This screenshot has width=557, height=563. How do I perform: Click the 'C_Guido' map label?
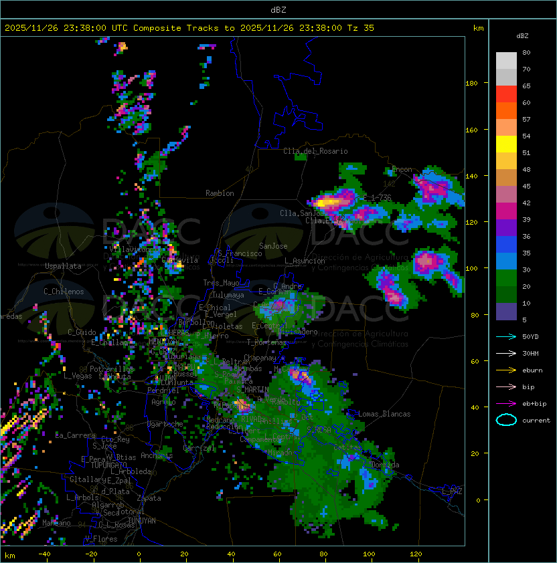pos(82,332)
